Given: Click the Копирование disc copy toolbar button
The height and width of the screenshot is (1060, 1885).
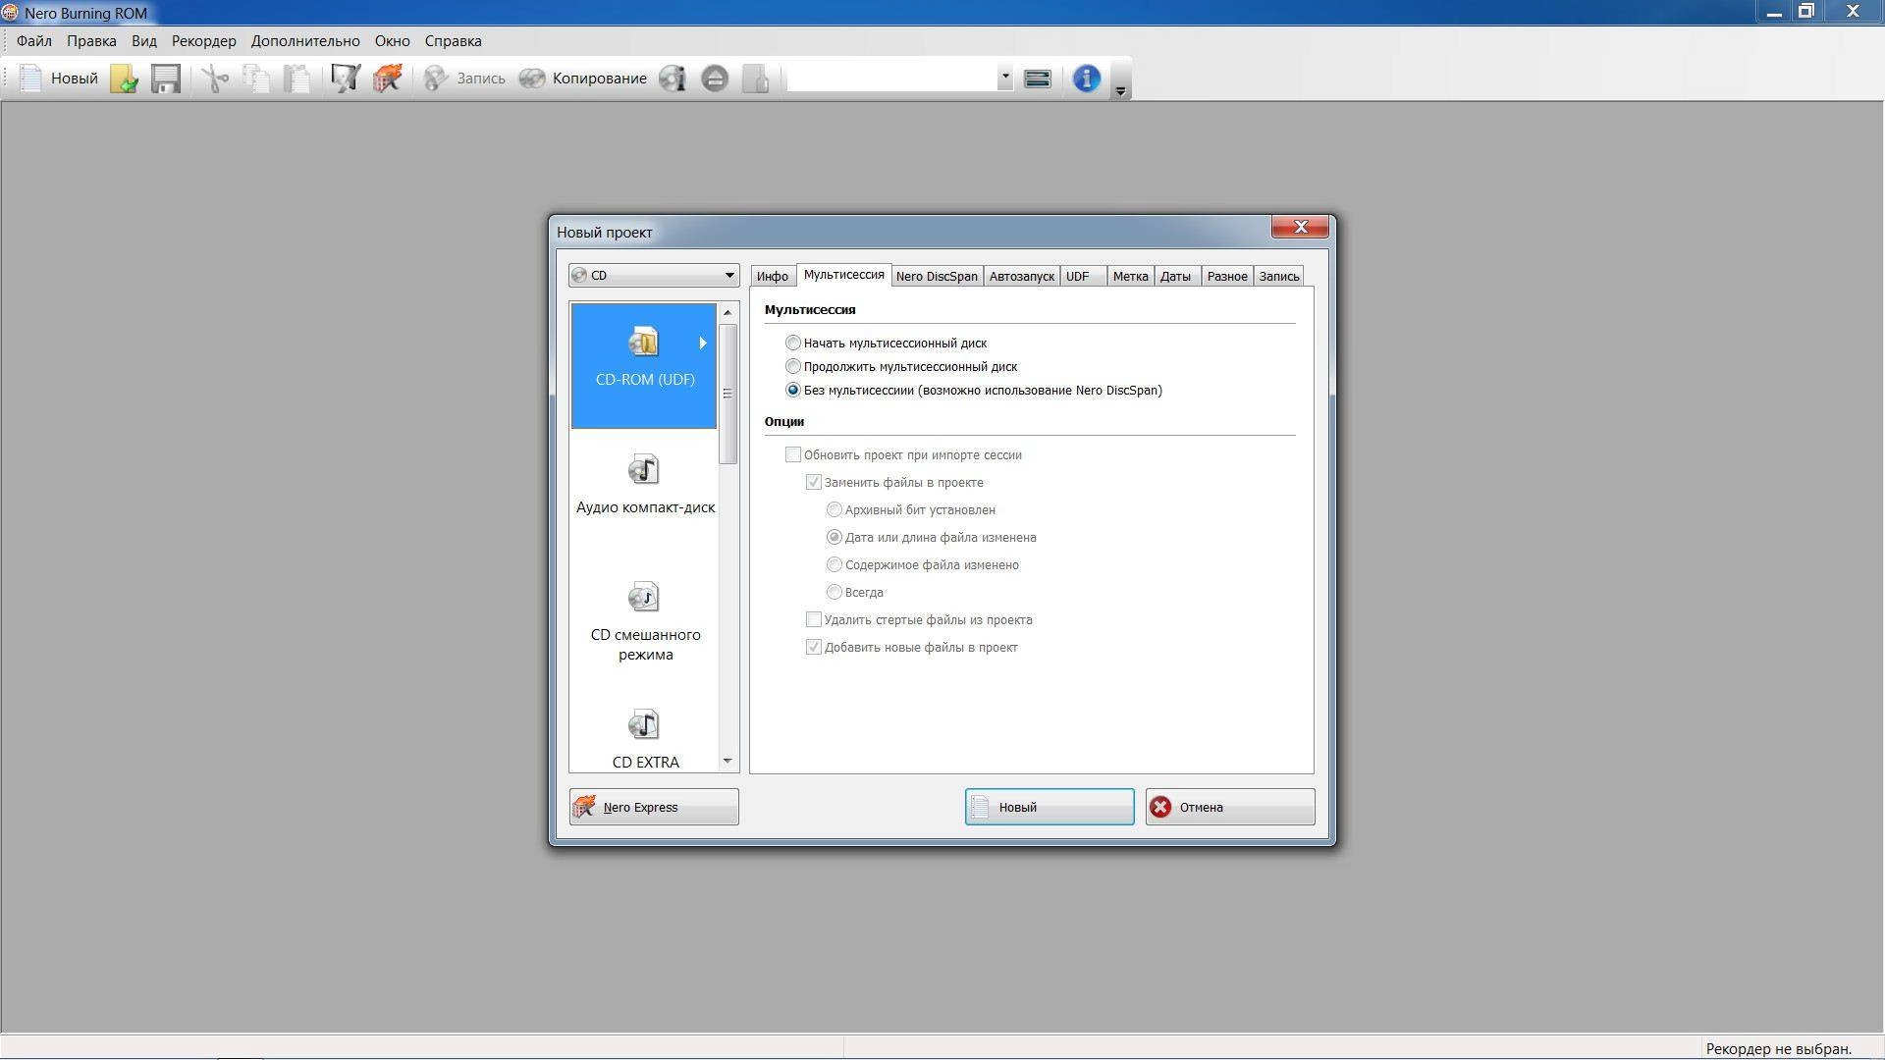Looking at the screenshot, I should coord(583,79).
